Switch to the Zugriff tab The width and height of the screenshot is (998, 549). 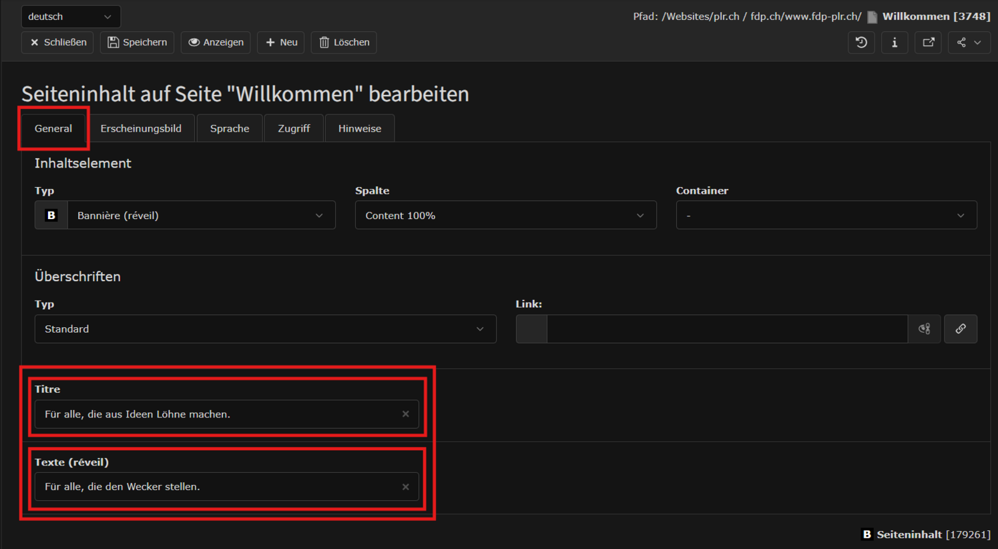(x=294, y=128)
